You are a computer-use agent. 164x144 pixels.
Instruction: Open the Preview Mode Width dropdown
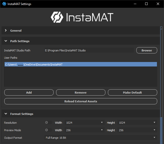click(x=85, y=130)
